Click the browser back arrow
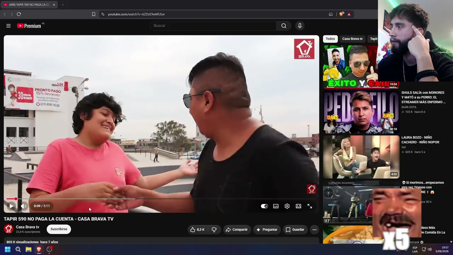The image size is (453, 255). tap(5, 14)
